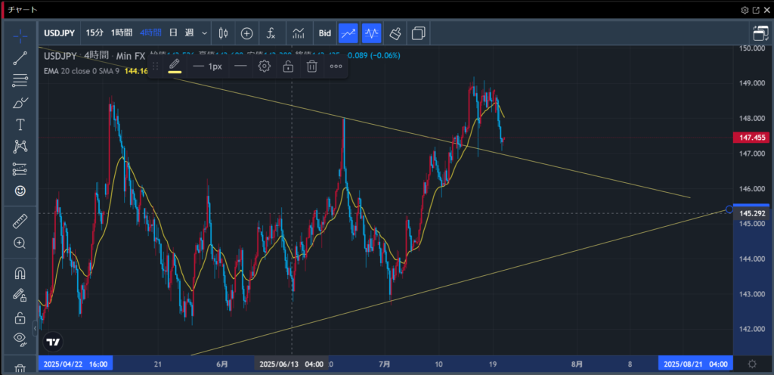Toggle the blue trend line button
Viewport: 774px width, 375px height.
[348, 33]
